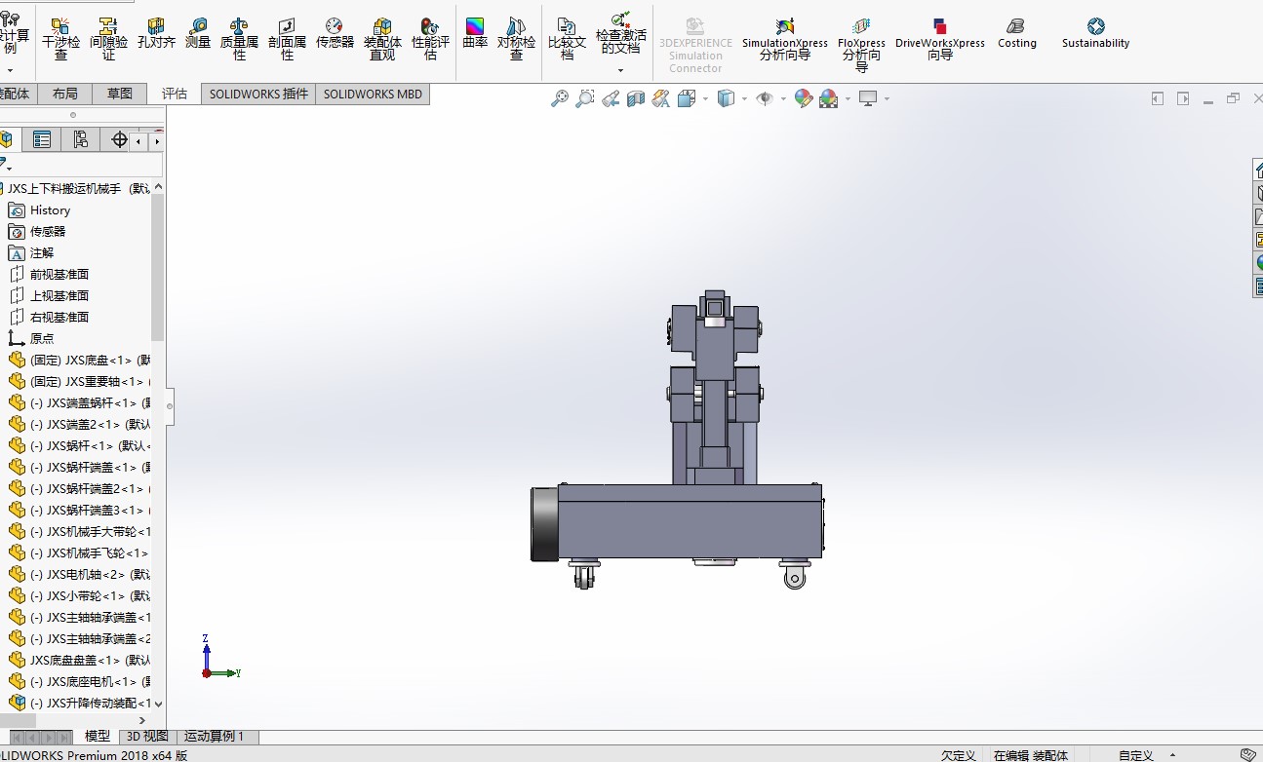This screenshot has width=1263, height=762.
Task: Switch to the 布局 (Layout) tab
Action: pyautogui.click(x=64, y=94)
